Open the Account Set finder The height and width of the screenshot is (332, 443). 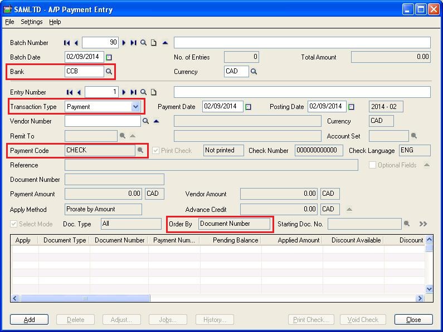click(414, 136)
